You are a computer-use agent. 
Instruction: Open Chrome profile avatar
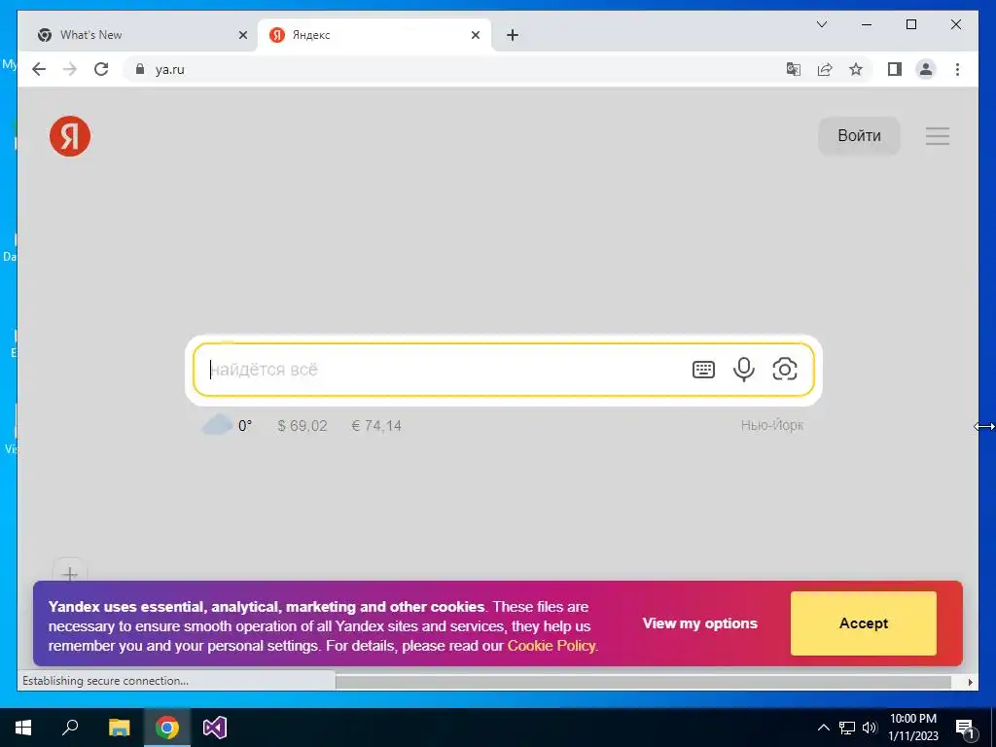[x=926, y=69]
